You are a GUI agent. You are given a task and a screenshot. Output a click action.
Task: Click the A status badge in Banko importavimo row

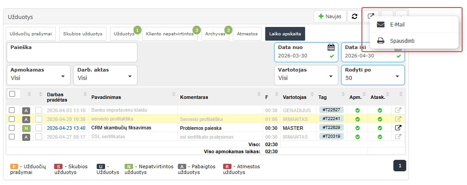(26, 110)
